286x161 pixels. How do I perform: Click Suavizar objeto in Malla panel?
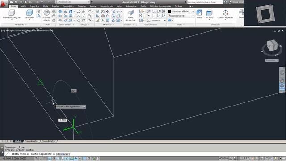coord(46,16)
